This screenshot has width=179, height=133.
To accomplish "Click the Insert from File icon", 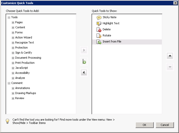I will (x=99, y=42).
